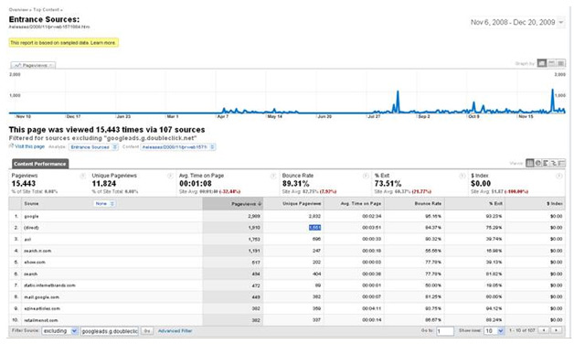574x344 pixels.
Task: Go to previous page of results
Action: (x=545, y=330)
